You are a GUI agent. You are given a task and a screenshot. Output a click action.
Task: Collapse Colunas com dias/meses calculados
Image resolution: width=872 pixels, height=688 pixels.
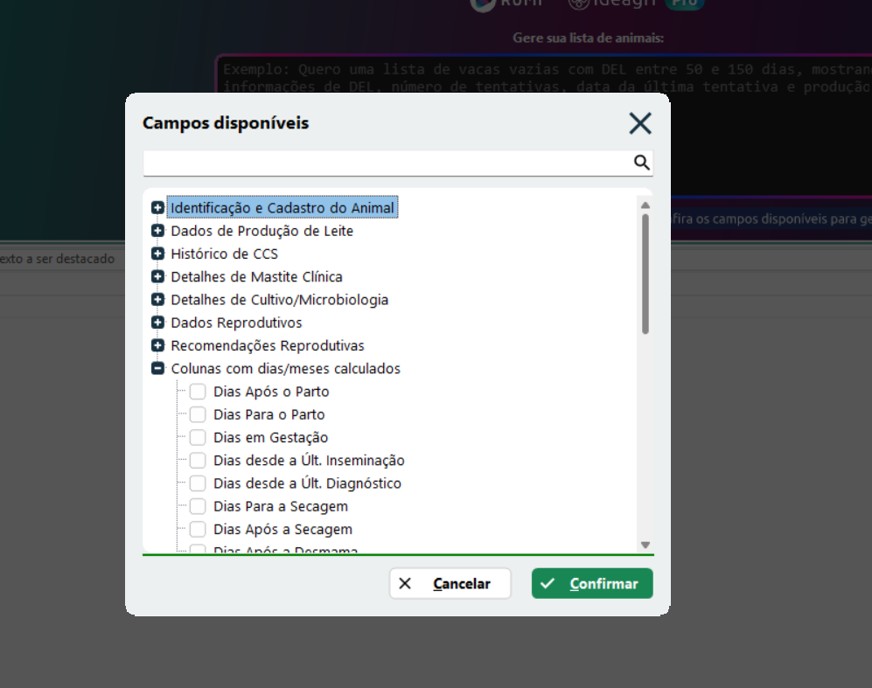[157, 369]
